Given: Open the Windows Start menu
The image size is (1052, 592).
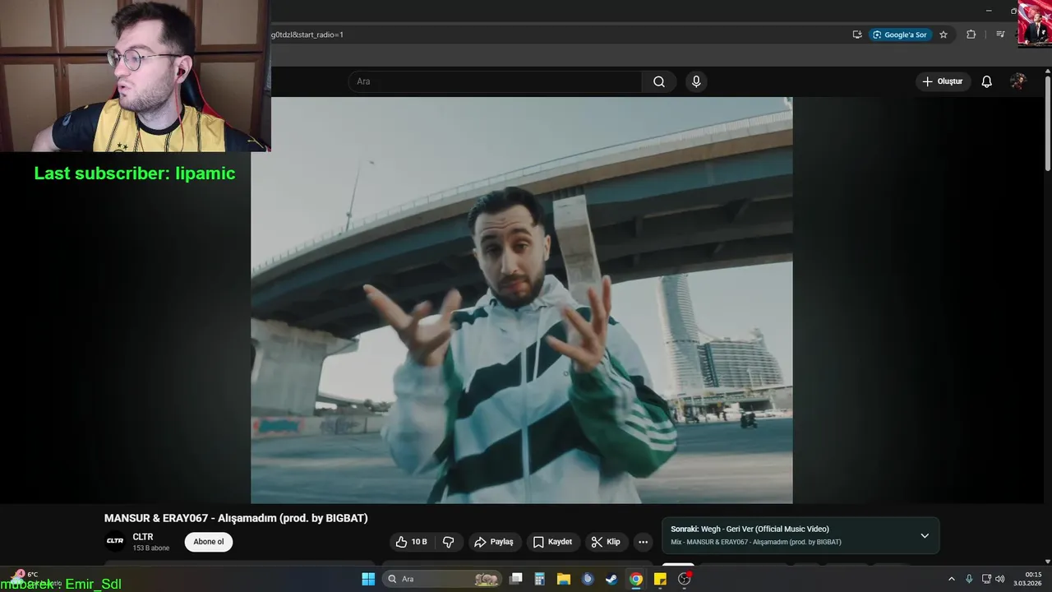Looking at the screenshot, I should [x=368, y=579].
